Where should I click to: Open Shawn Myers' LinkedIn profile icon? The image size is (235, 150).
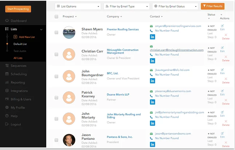153,37
